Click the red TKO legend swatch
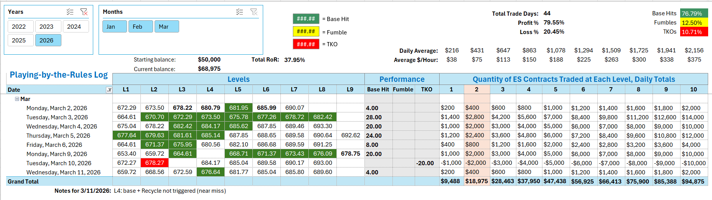The width and height of the screenshot is (712, 200). [x=306, y=44]
